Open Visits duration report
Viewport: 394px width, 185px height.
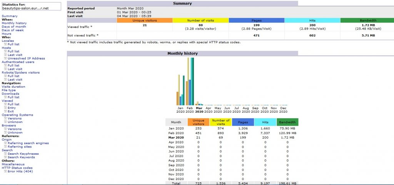(x=14, y=87)
